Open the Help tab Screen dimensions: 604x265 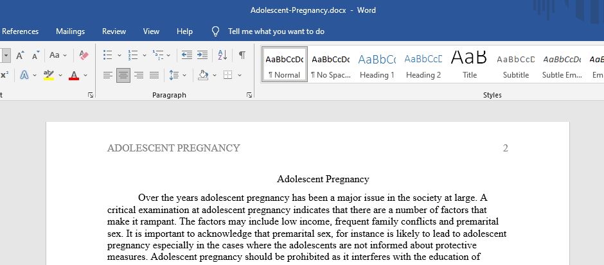click(x=184, y=31)
